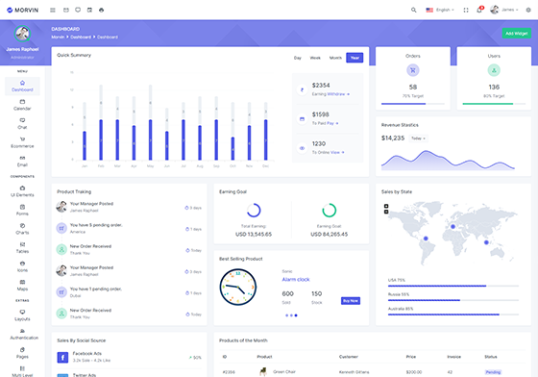Click the Alarm clock product link

[296, 280]
